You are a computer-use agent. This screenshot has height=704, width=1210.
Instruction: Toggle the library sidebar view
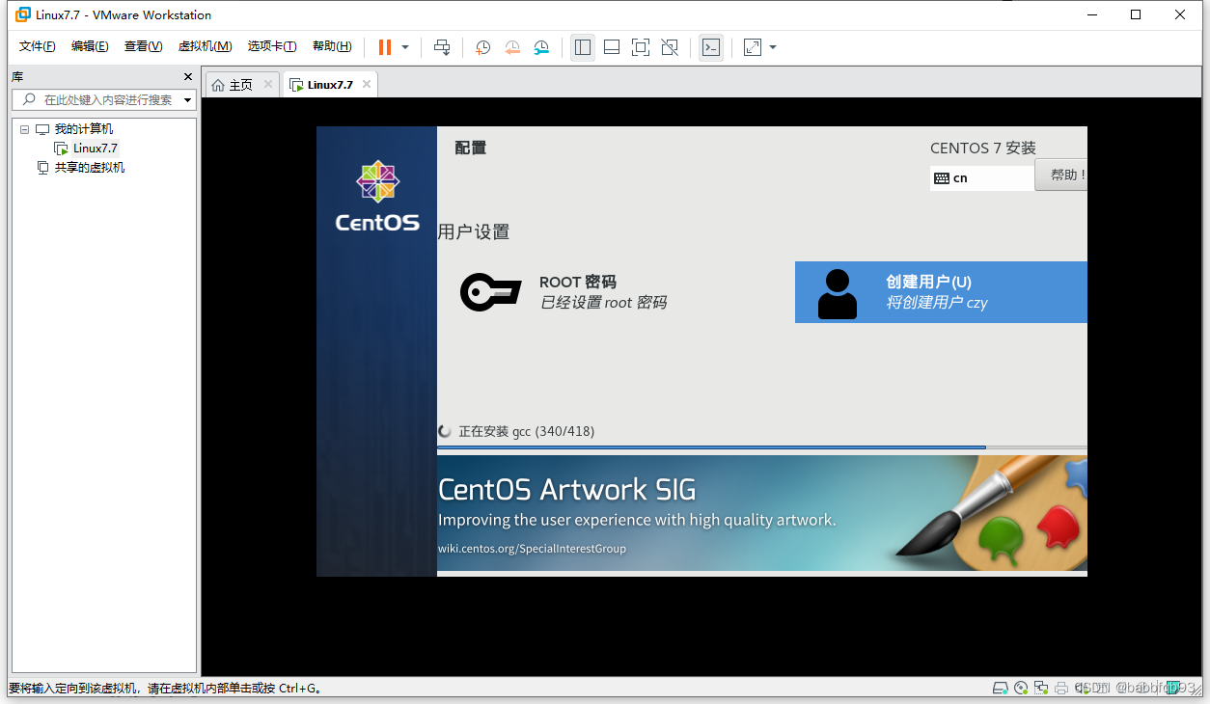tap(583, 47)
